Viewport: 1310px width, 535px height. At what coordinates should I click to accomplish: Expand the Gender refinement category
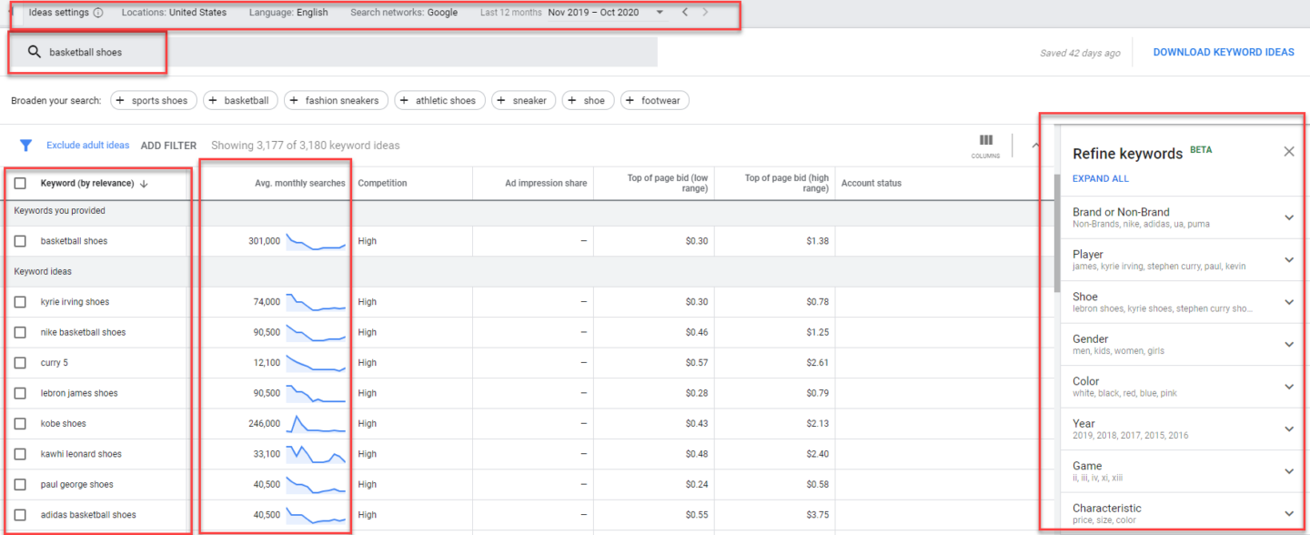1288,344
